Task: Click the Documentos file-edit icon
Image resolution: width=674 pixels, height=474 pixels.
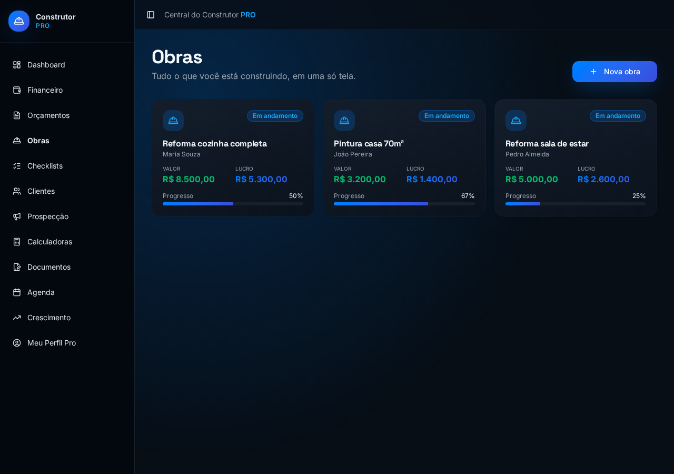Action: coord(17,267)
